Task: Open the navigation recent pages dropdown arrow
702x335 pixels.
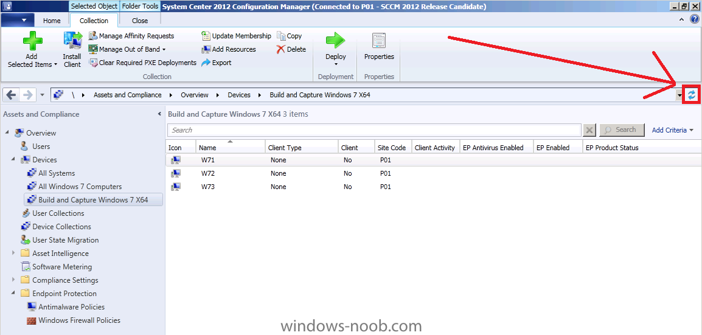Action: (x=42, y=95)
